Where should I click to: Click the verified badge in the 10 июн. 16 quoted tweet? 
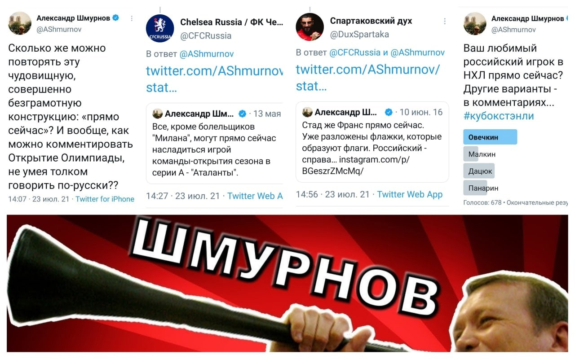tap(389, 112)
